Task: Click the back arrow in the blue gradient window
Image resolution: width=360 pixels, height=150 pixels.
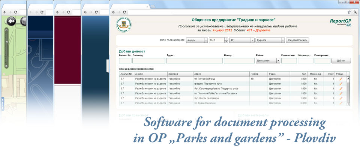Action: (x=85, y=12)
